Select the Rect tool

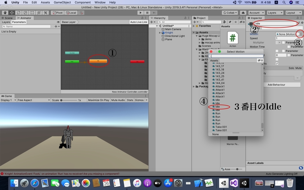[x=32, y=13]
